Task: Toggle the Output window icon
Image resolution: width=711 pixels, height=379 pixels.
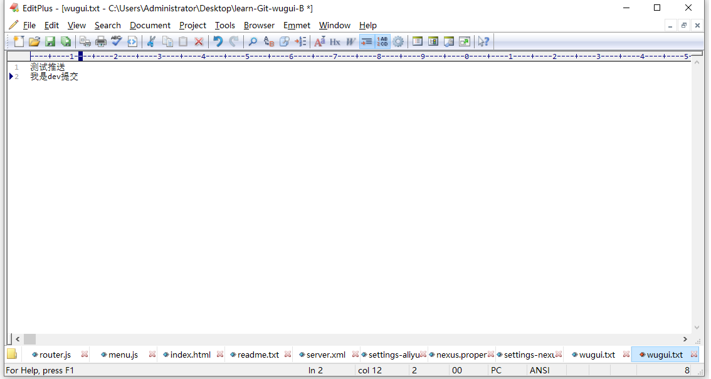Action: click(449, 42)
